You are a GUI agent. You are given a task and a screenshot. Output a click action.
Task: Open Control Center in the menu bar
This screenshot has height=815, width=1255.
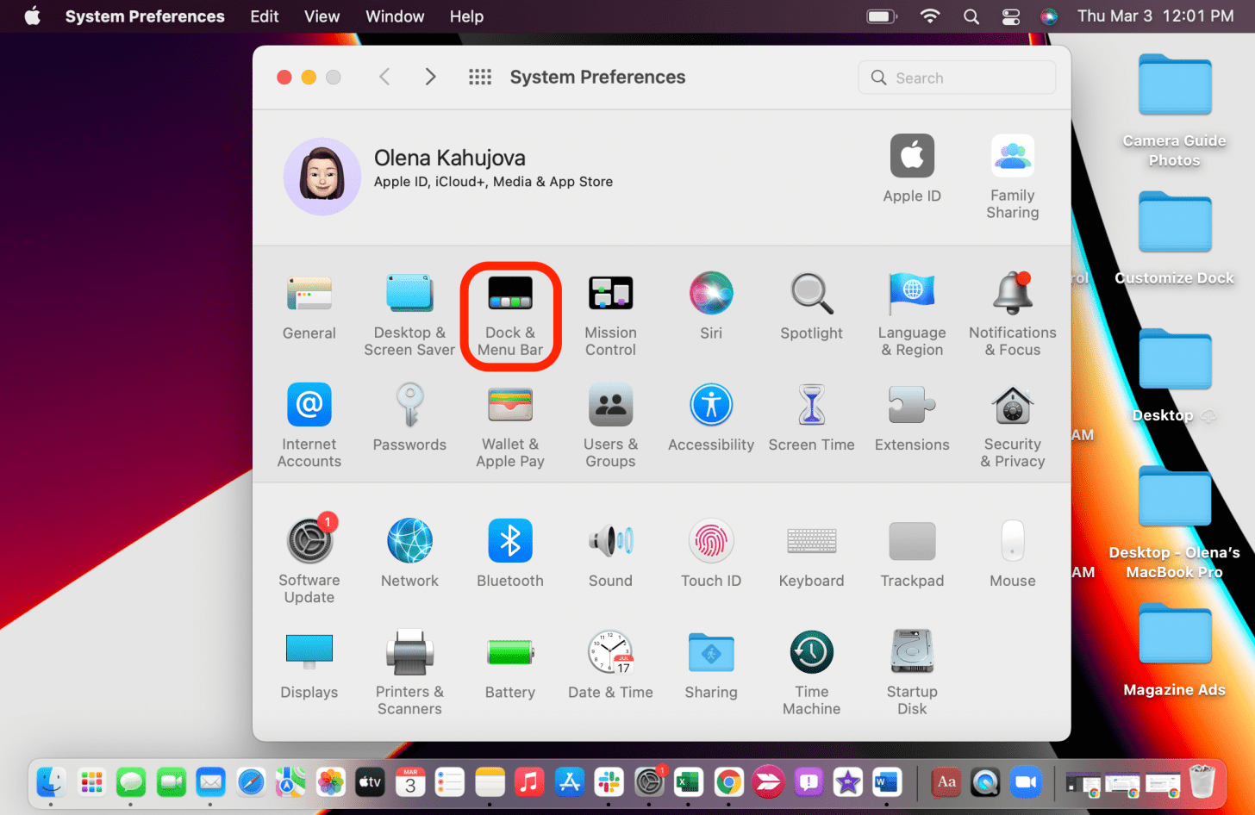coord(1011,16)
